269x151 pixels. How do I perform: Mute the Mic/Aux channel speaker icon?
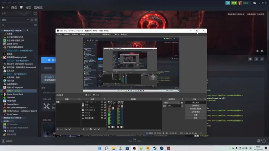[113, 127]
